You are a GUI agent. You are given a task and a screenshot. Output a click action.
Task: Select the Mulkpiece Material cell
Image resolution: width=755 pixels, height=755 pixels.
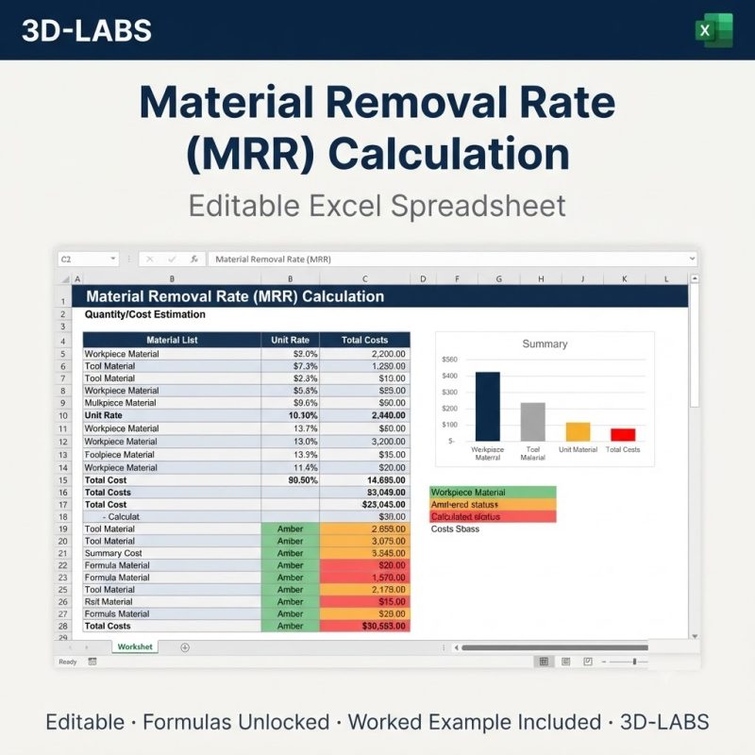click(x=172, y=403)
